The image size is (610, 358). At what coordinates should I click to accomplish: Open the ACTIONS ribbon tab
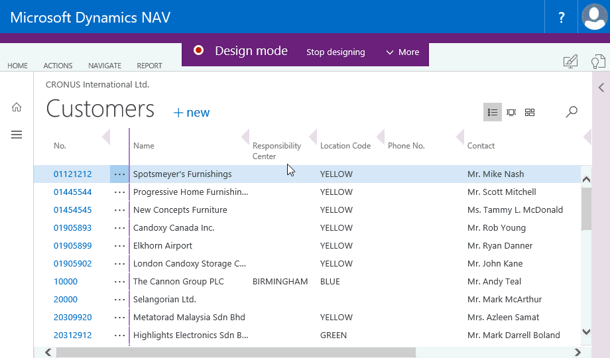click(x=58, y=66)
